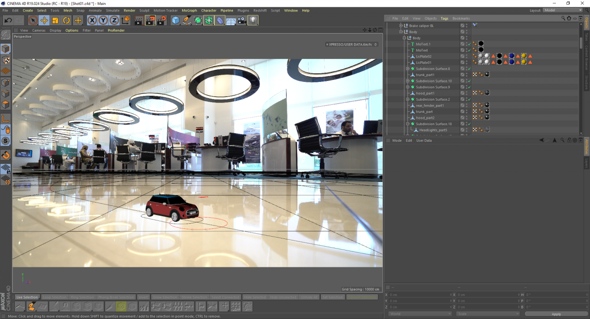The width and height of the screenshot is (590, 319).
Task: Add a Cube primitive object
Action: [176, 20]
